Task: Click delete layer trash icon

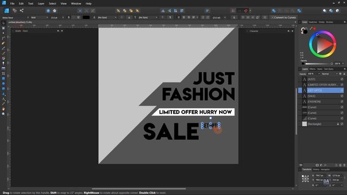Action: pos(344,165)
